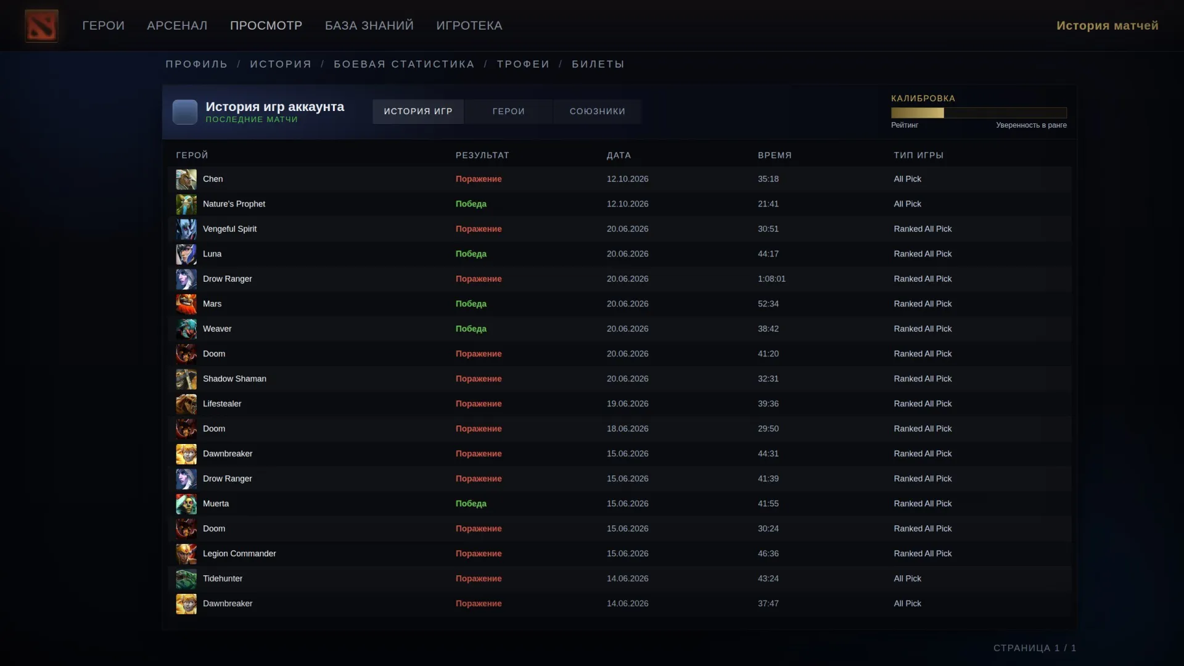1184x666 pixels.
Task: Click the Mars hero portrait
Action: [x=186, y=304]
